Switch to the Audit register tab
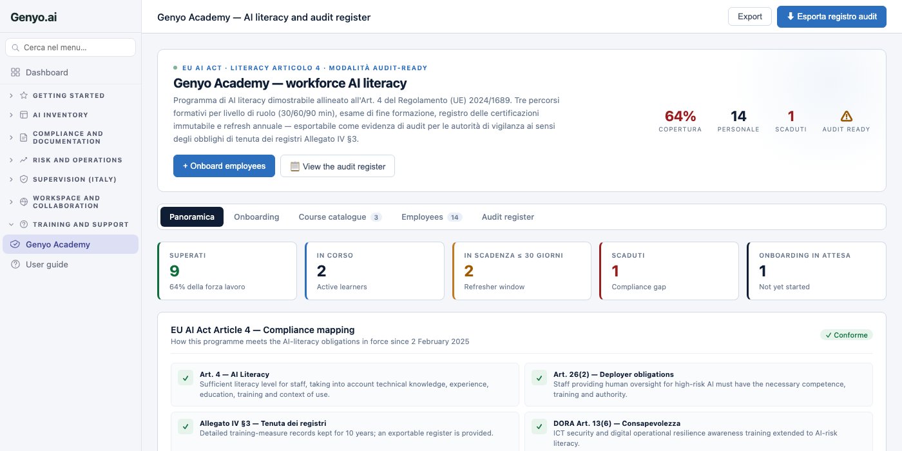 508,217
